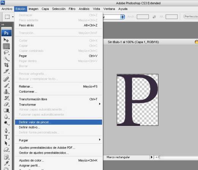198x170 pixels.
Task: Open the marquee tool preset picker
Action: 13,17
